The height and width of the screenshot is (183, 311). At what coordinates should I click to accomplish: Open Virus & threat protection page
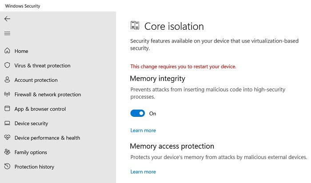(42, 65)
